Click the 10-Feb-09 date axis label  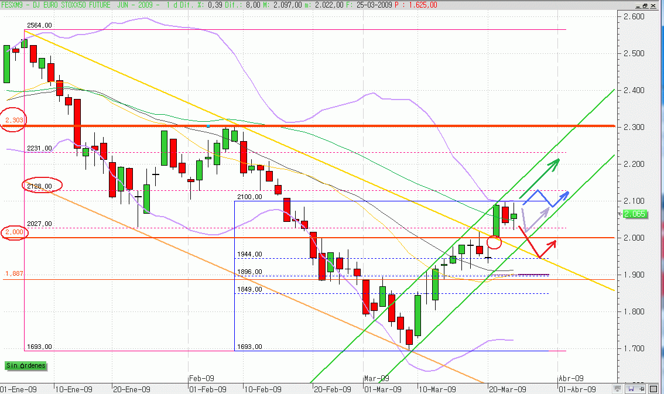[263, 389]
